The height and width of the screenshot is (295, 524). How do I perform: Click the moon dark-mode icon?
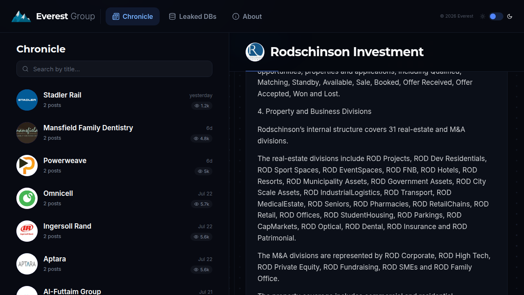(510, 16)
